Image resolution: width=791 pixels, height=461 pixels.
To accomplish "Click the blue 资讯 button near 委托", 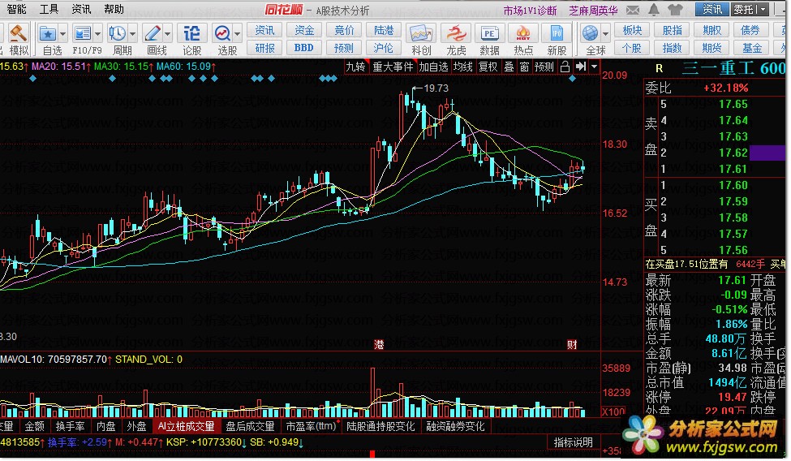I will [711, 10].
